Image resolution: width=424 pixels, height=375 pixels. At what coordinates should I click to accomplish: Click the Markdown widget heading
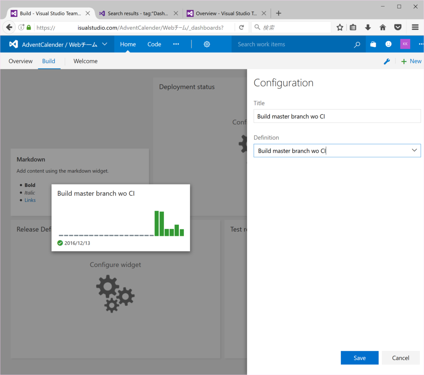click(x=31, y=159)
